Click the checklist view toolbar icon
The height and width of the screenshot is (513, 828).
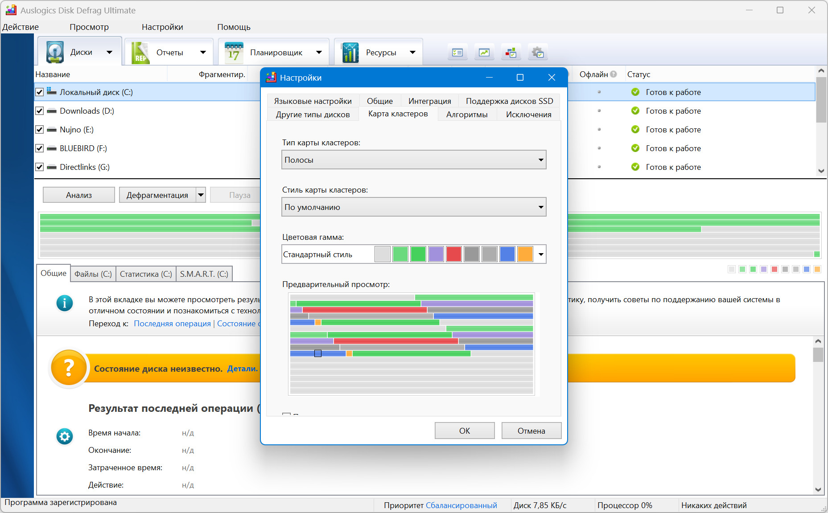coord(457,53)
